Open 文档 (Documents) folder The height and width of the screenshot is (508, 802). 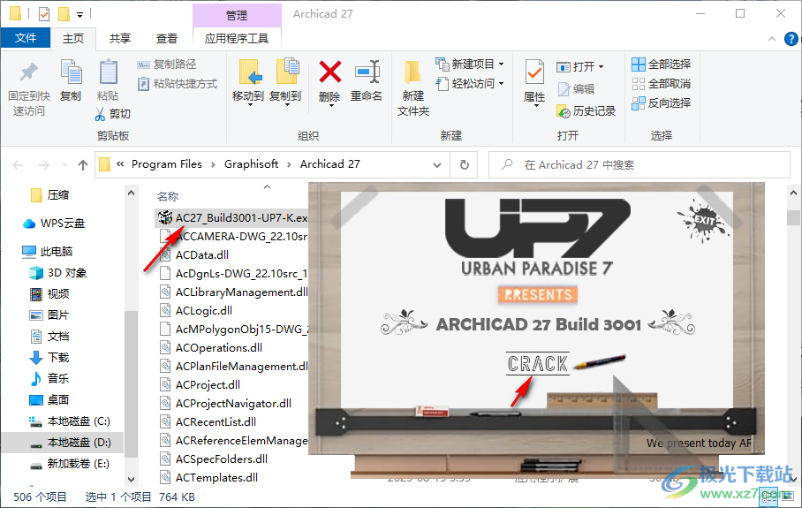[x=49, y=336]
